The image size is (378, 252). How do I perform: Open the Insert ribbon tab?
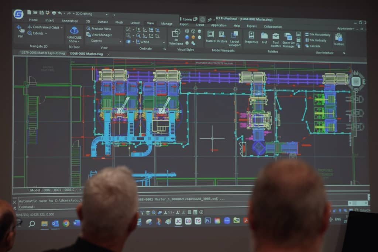click(x=49, y=21)
